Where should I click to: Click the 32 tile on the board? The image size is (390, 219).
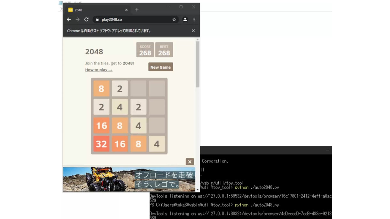tap(101, 144)
